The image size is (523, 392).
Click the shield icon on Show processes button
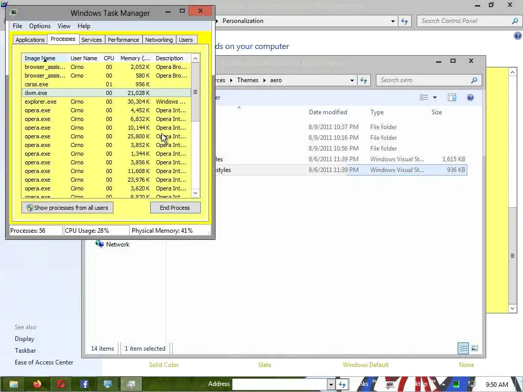[30, 208]
